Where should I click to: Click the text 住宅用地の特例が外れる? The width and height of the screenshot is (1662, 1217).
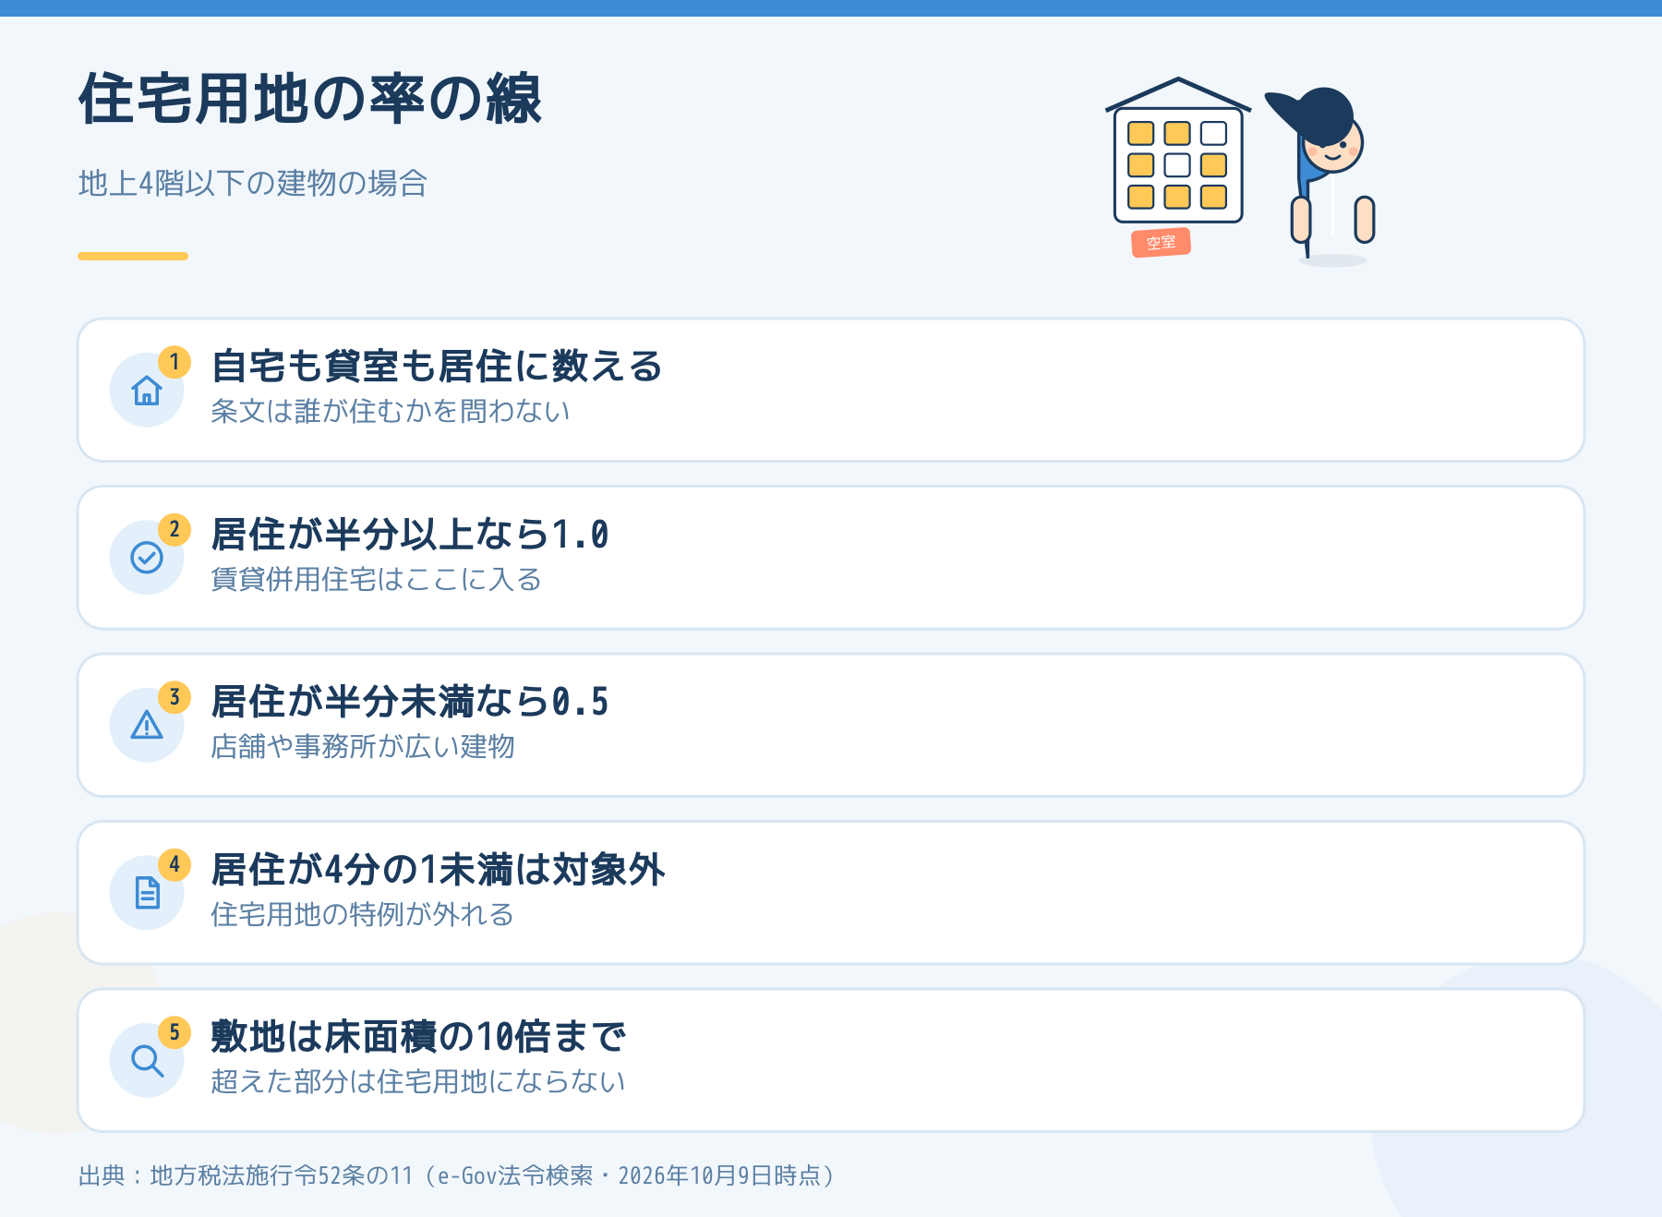pyautogui.click(x=363, y=914)
